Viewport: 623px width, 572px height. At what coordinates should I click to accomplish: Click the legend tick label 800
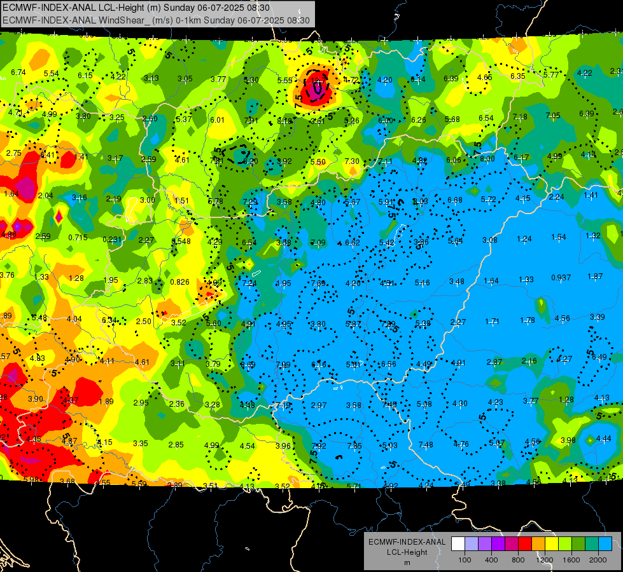point(518,560)
